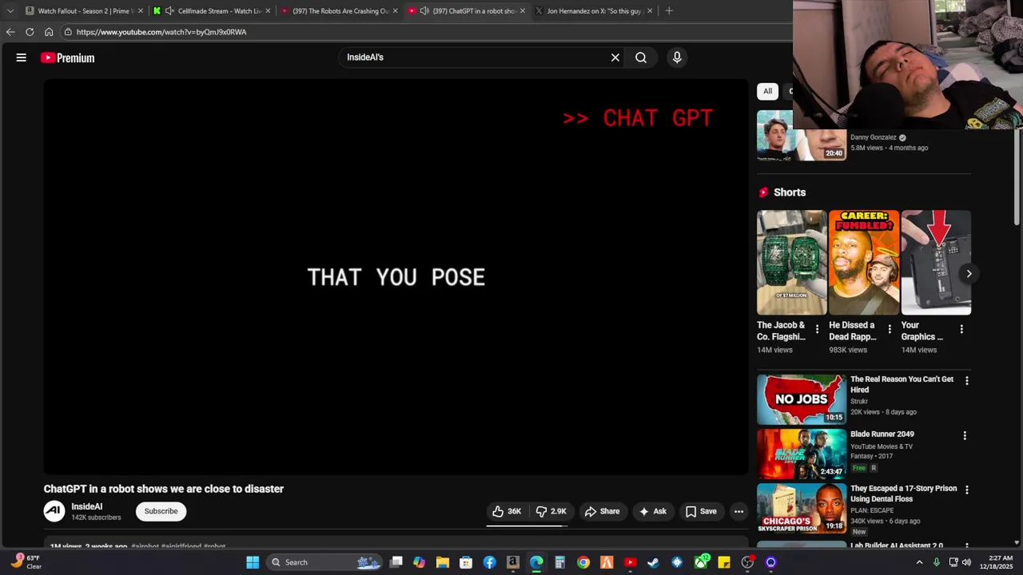Clear the search box with the X

(x=615, y=57)
